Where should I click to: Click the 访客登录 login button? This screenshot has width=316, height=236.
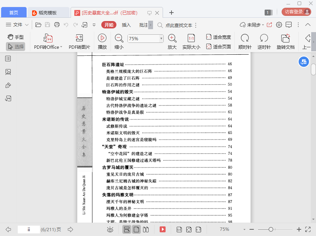[x=296, y=12]
